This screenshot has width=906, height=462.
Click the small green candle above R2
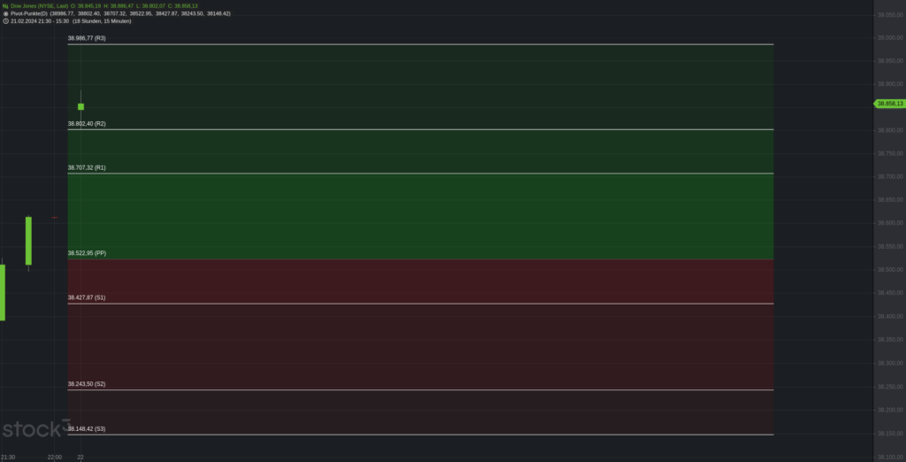click(81, 106)
